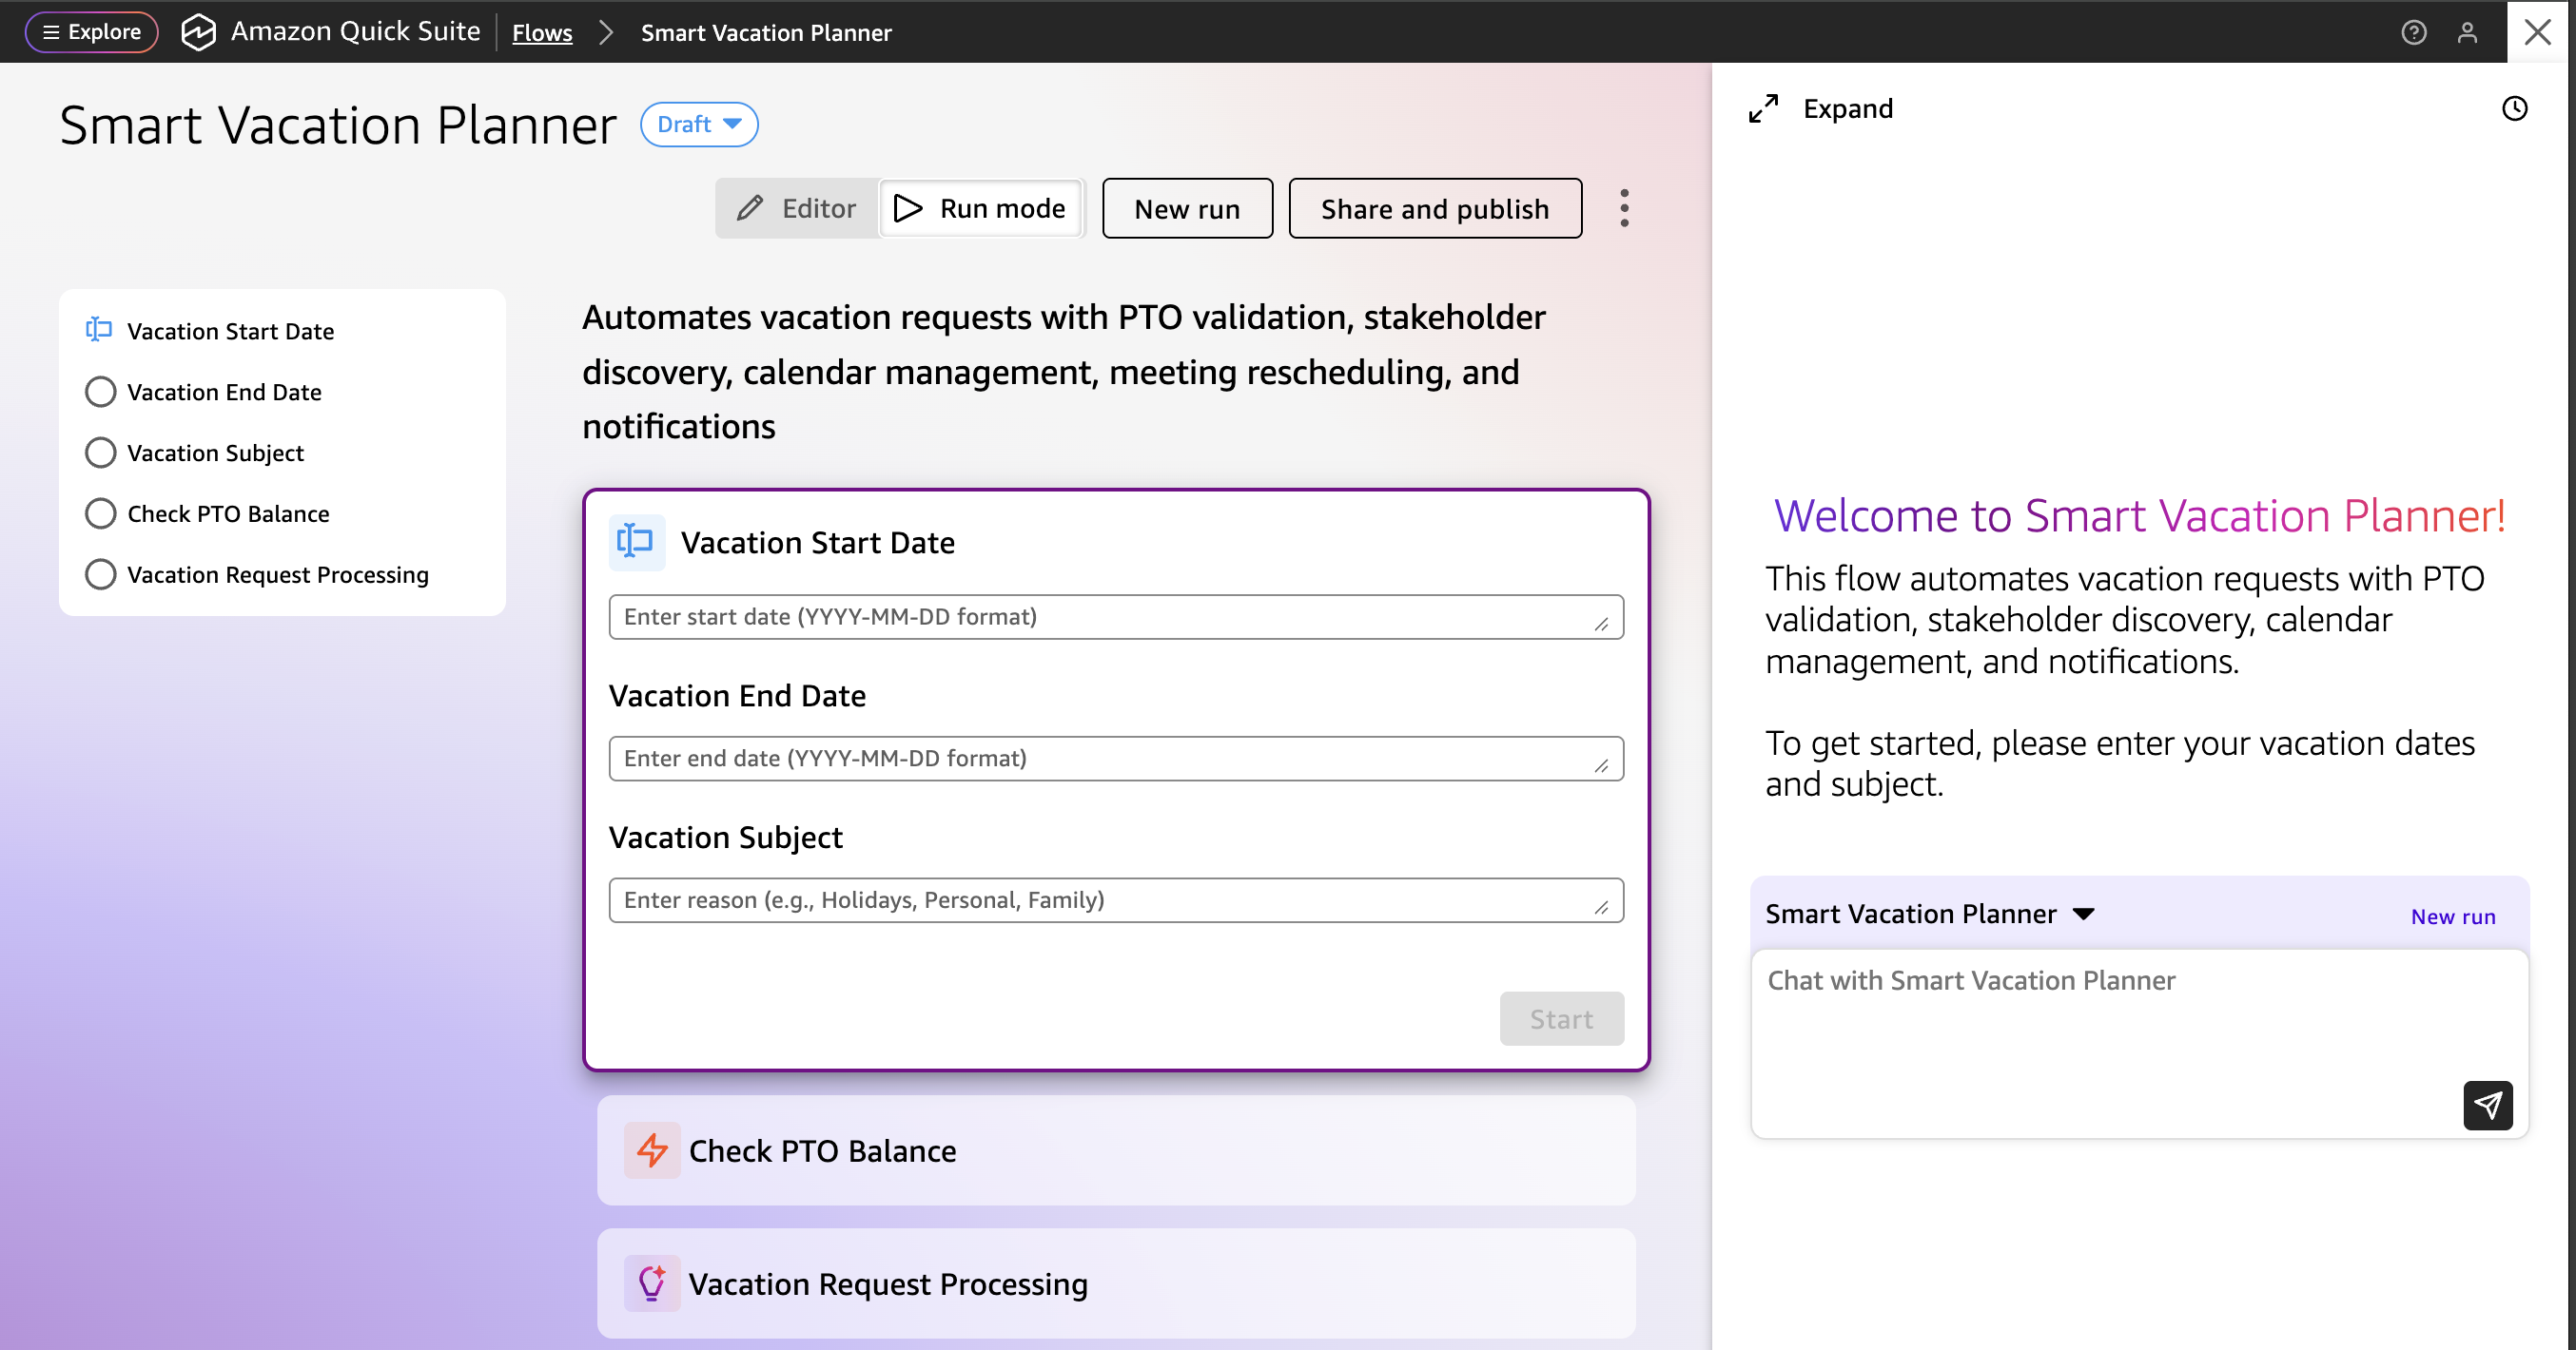Screen dimensions: 2576x1350
Task: Select Check PTO Balance step circle
Action: pos(100,513)
